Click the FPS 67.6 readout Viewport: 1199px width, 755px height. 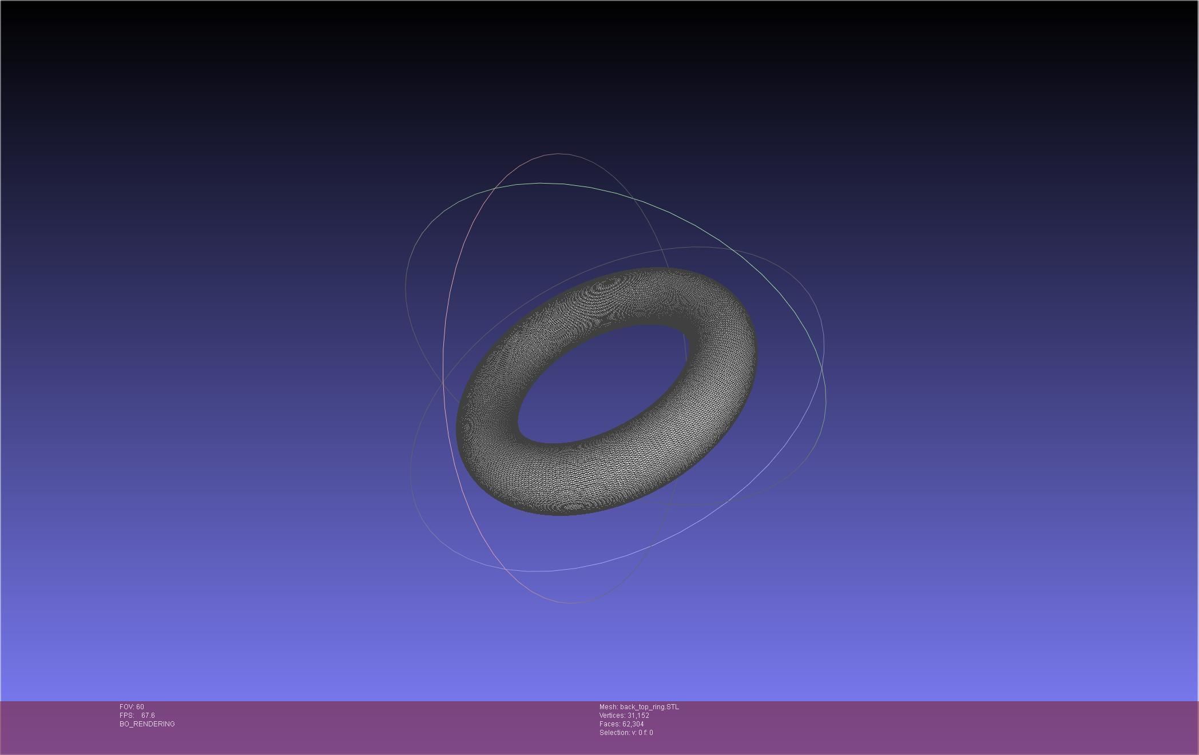(137, 716)
